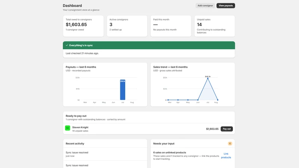
Task: Open the Paid this month card
Action: tap(171, 26)
